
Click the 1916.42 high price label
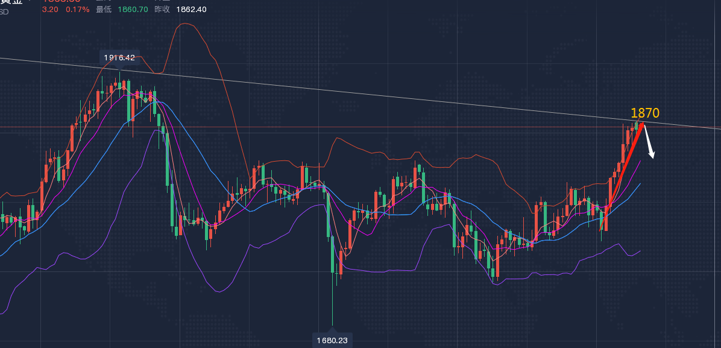119,57
